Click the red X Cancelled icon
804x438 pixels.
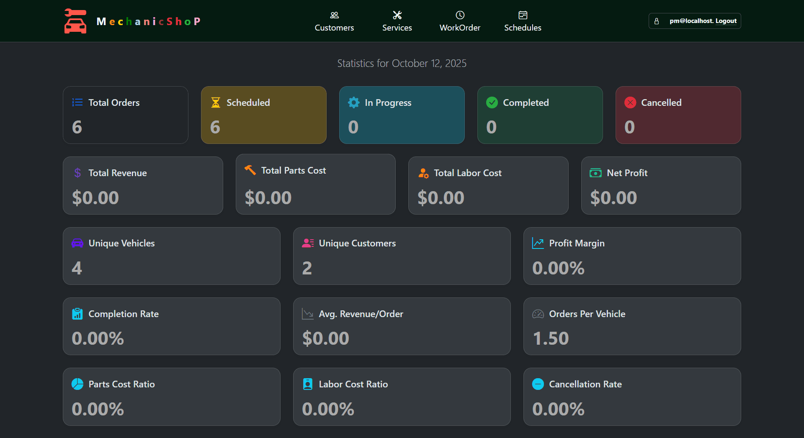coord(630,102)
